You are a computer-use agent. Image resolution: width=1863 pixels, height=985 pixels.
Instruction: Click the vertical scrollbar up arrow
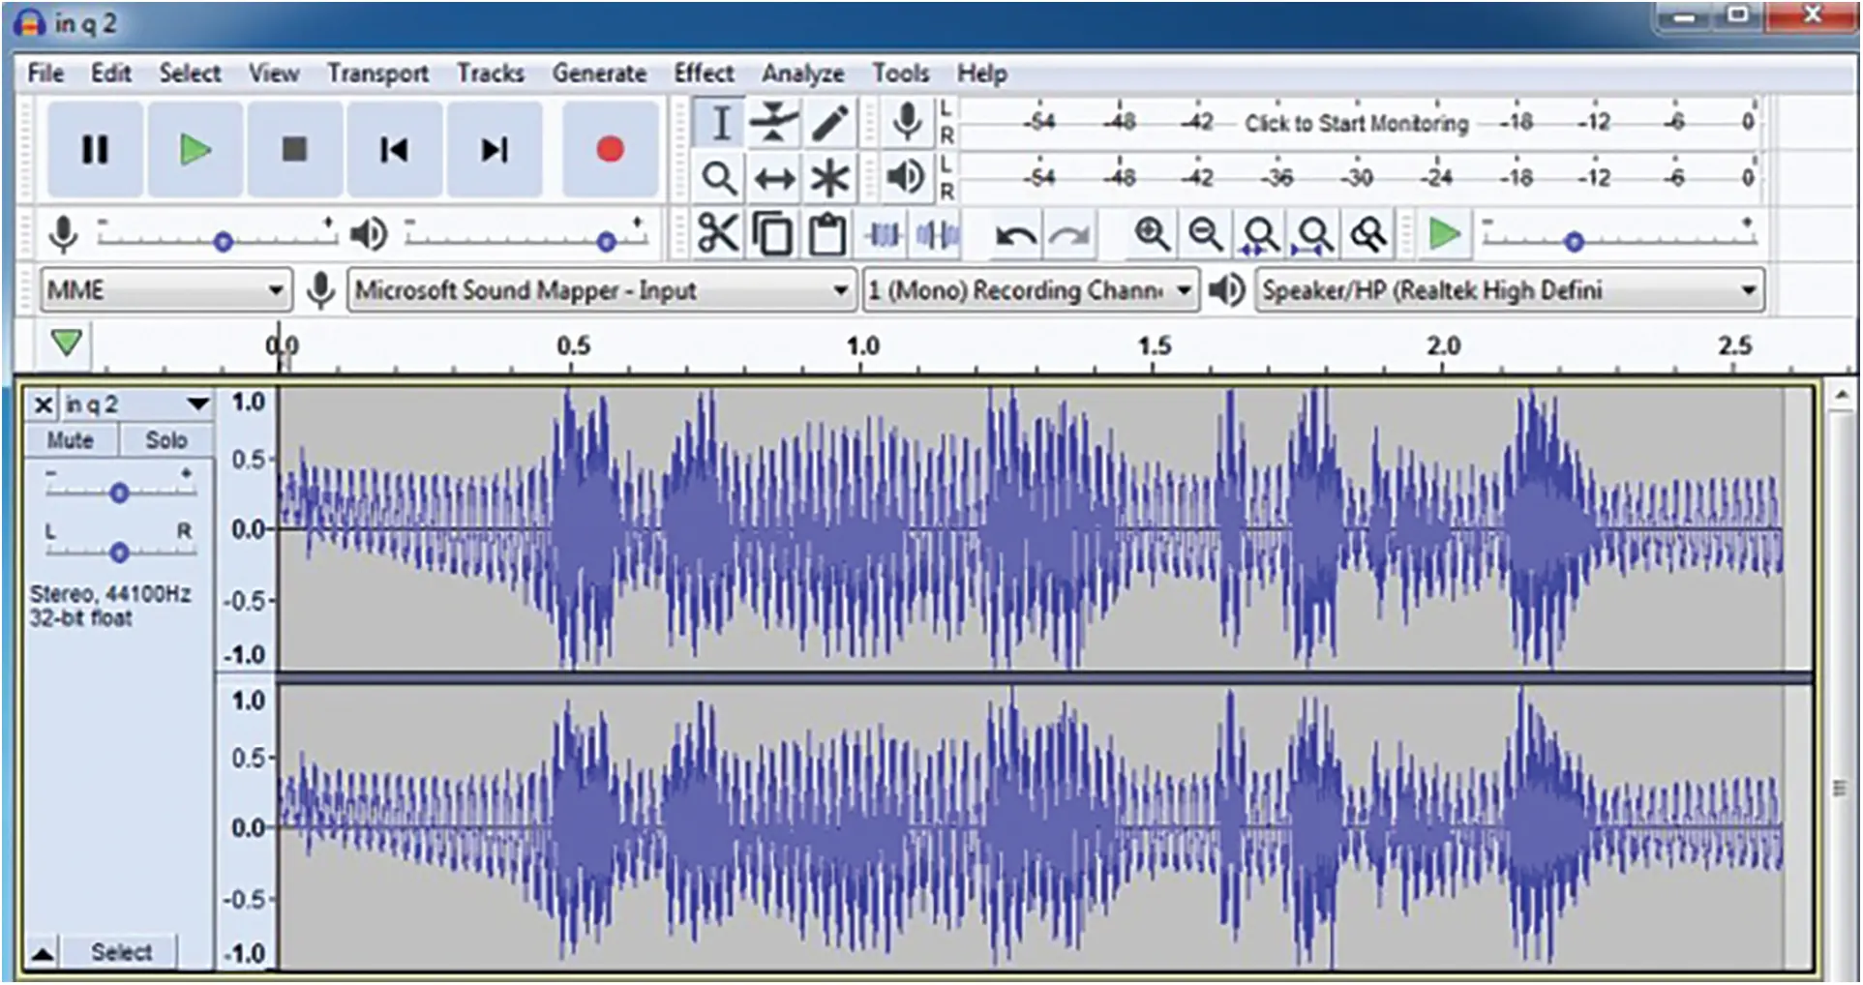point(1841,396)
